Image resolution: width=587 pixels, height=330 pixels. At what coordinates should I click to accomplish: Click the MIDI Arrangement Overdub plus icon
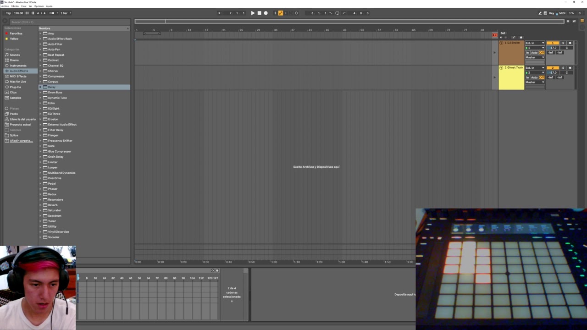[275, 13]
